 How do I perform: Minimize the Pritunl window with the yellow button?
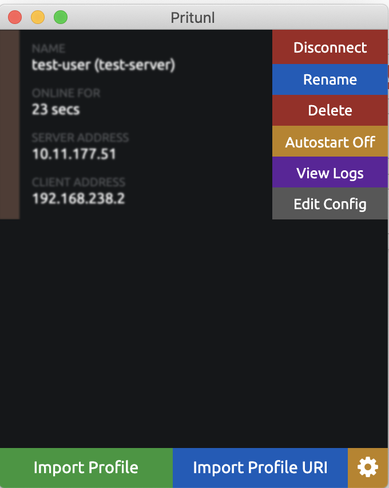point(38,17)
